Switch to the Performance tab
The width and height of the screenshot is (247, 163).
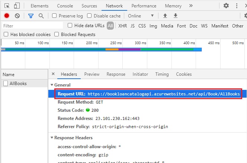[144, 6]
